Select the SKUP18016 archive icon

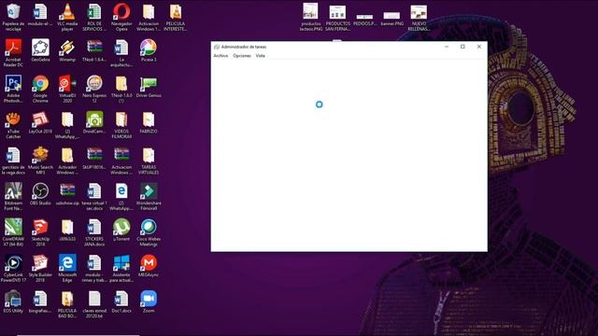[94, 158]
